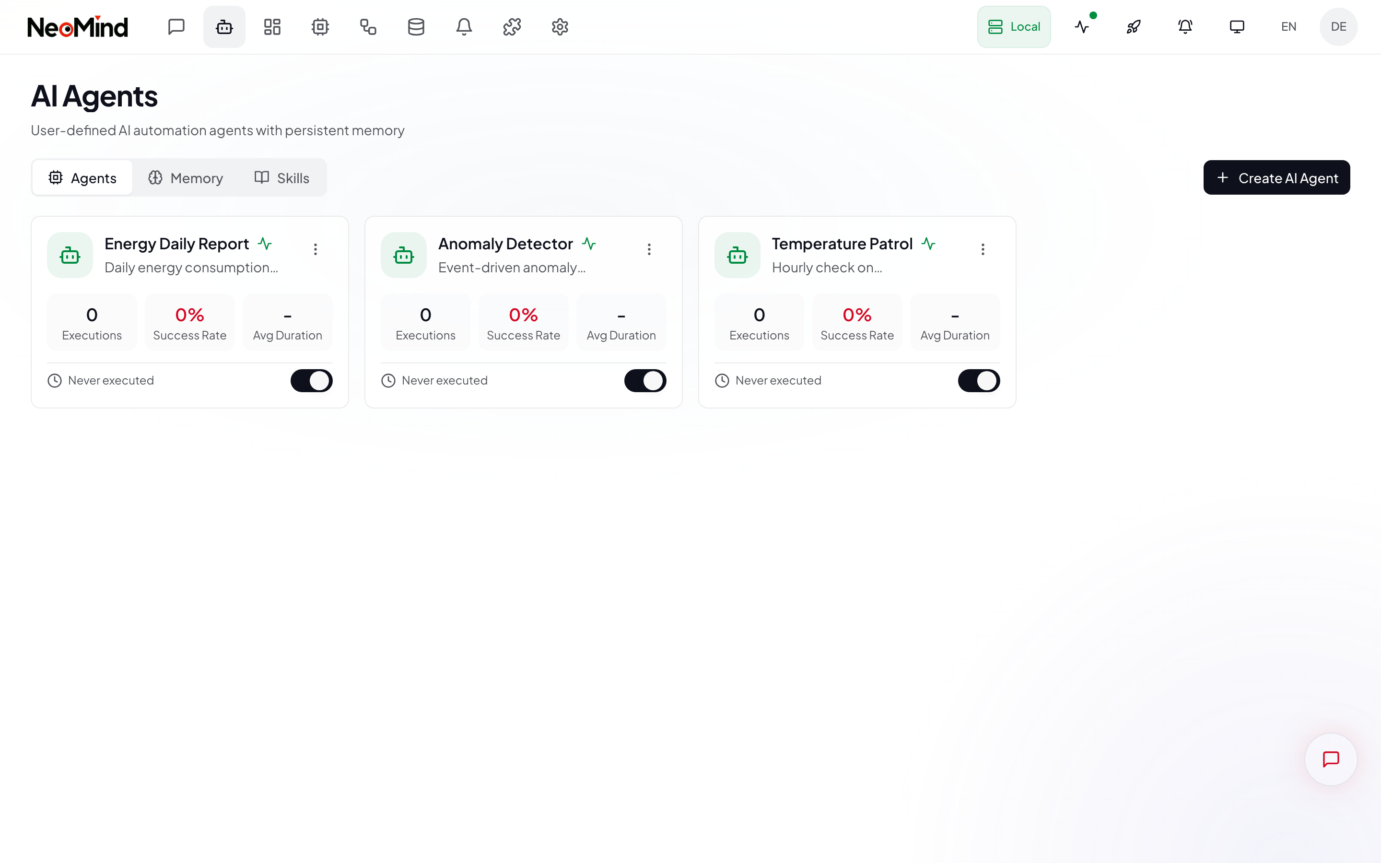Click Avg Duration stat on Energy Daily Report
The width and height of the screenshot is (1381, 863).
click(x=288, y=323)
